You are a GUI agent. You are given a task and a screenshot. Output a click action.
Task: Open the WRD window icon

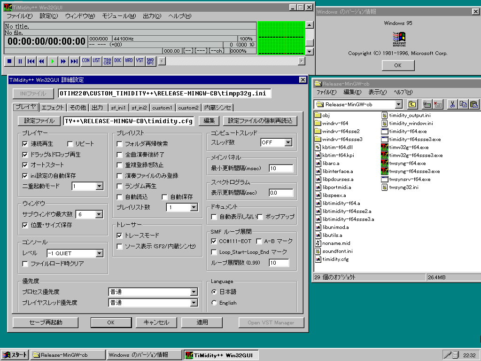[129, 61]
